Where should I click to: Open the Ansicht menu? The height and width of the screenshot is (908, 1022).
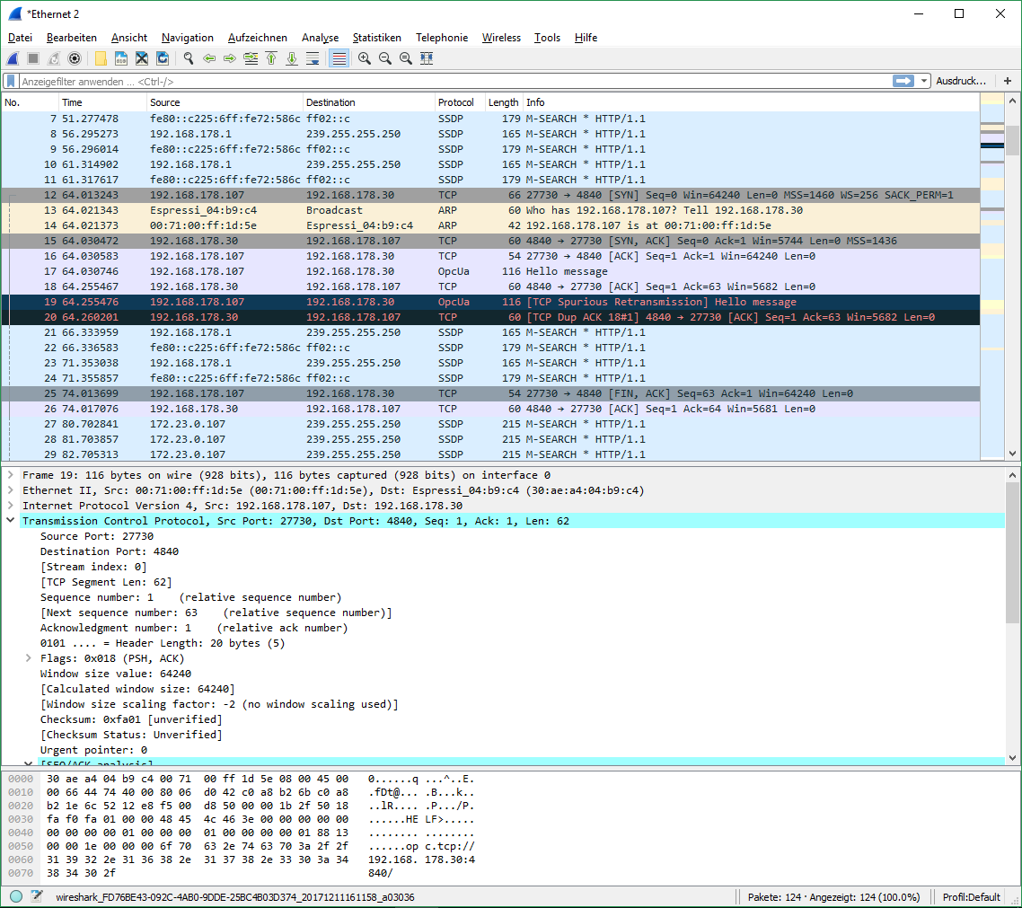(x=129, y=38)
